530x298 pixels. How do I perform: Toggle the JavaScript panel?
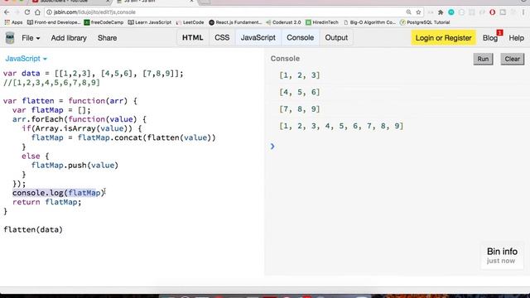click(258, 37)
